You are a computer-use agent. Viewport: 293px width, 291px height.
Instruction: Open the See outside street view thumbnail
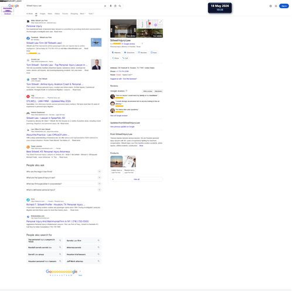click(151, 33)
